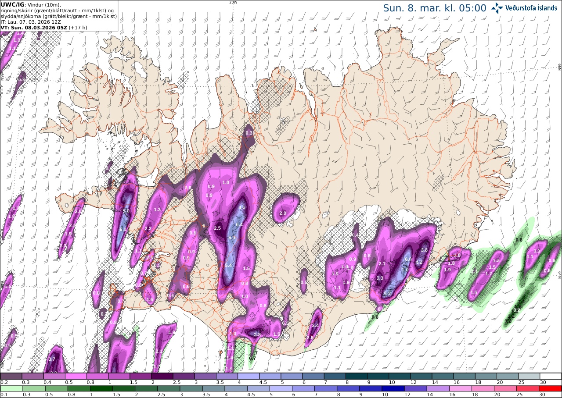Click the Veðurstofa Íslands logo icon
Viewport: 562px width, 398px height.
497,8
